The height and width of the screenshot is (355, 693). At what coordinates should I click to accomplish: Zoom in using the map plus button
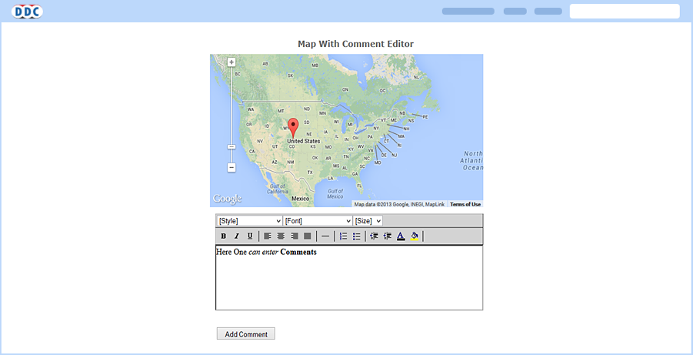pyautogui.click(x=232, y=62)
